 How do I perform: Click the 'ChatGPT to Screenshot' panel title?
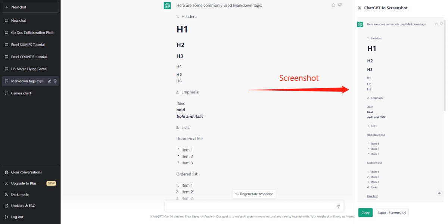386,8
